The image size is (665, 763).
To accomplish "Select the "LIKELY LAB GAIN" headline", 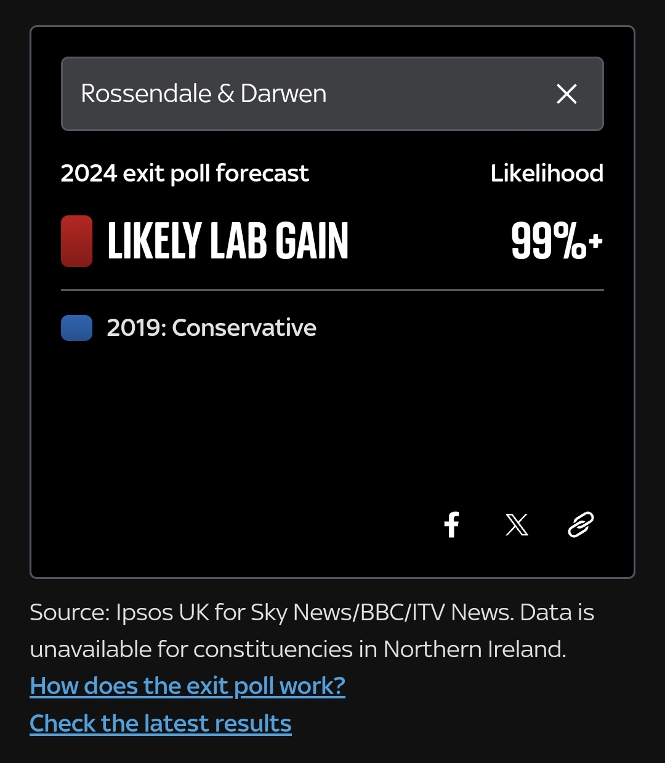I will 228,241.
